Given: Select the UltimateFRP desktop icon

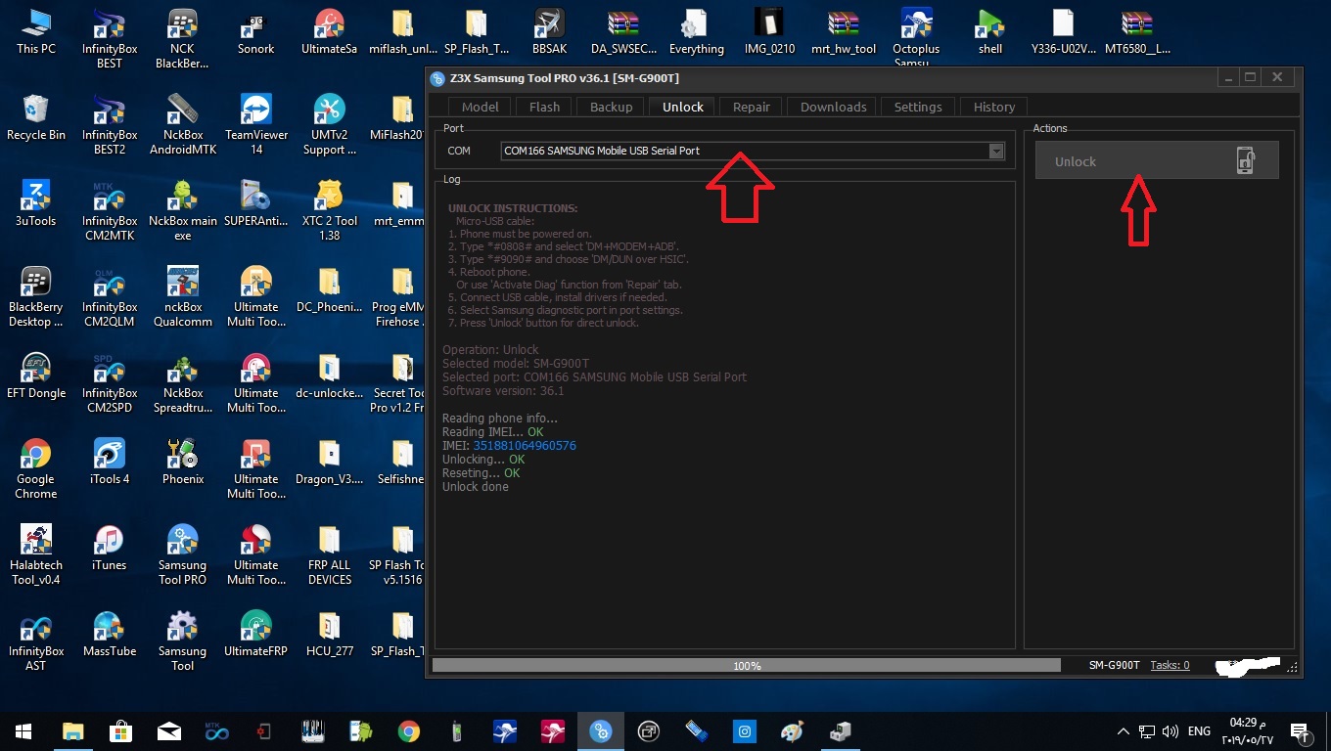Looking at the screenshot, I should point(256,634).
